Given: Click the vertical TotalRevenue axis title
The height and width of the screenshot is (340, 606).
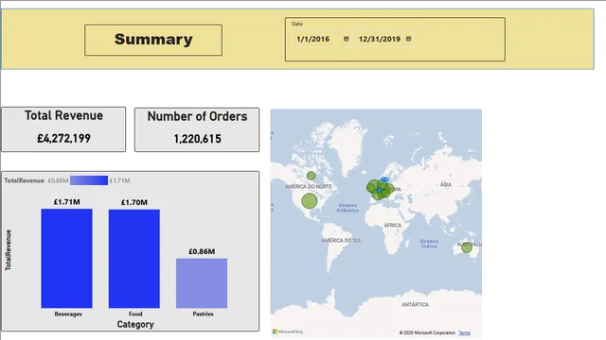Looking at the screenshot, I should pos(9,250).
